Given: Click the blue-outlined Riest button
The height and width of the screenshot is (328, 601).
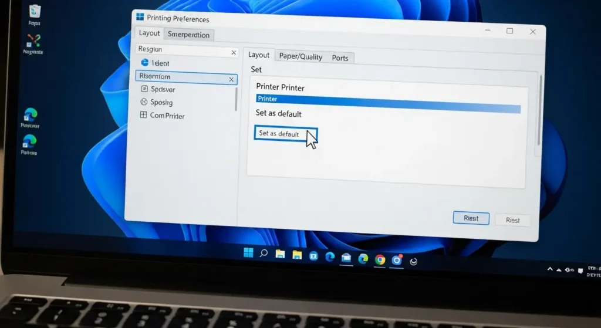Looking at the screenshot, I should 471,218.
